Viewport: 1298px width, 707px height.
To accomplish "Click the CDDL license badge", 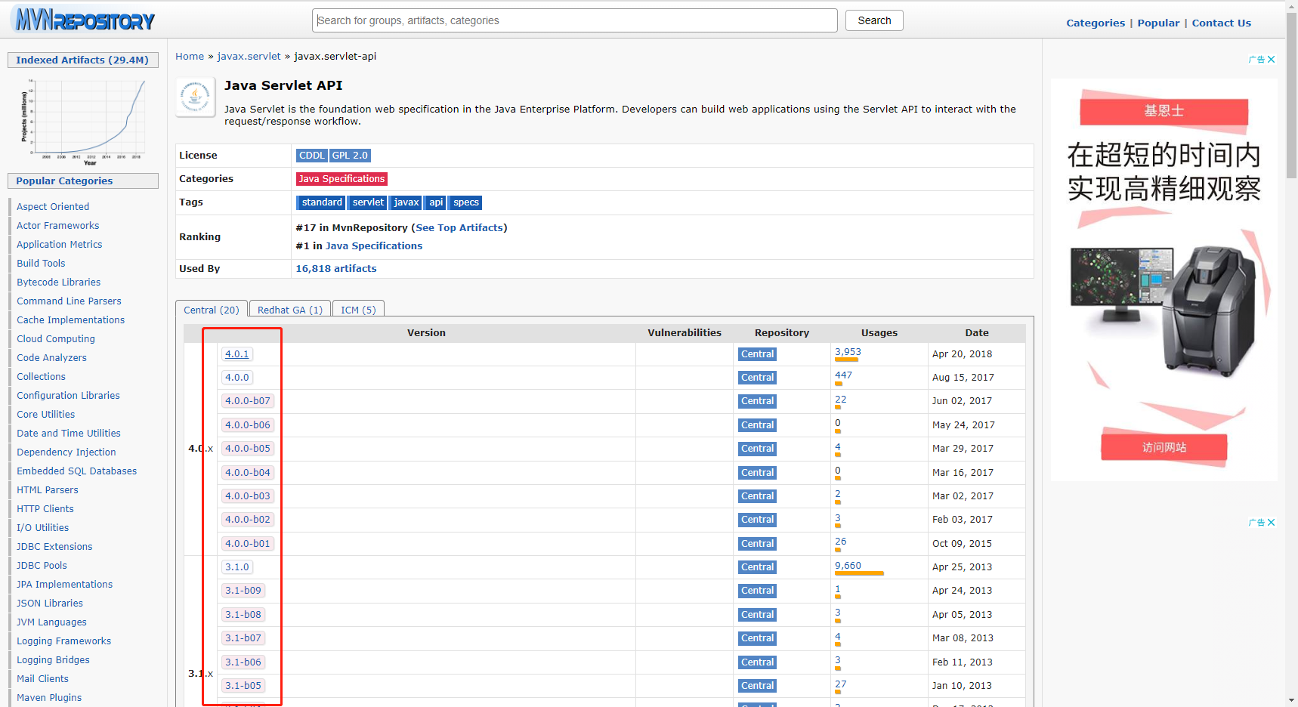I will click(311, 156).
